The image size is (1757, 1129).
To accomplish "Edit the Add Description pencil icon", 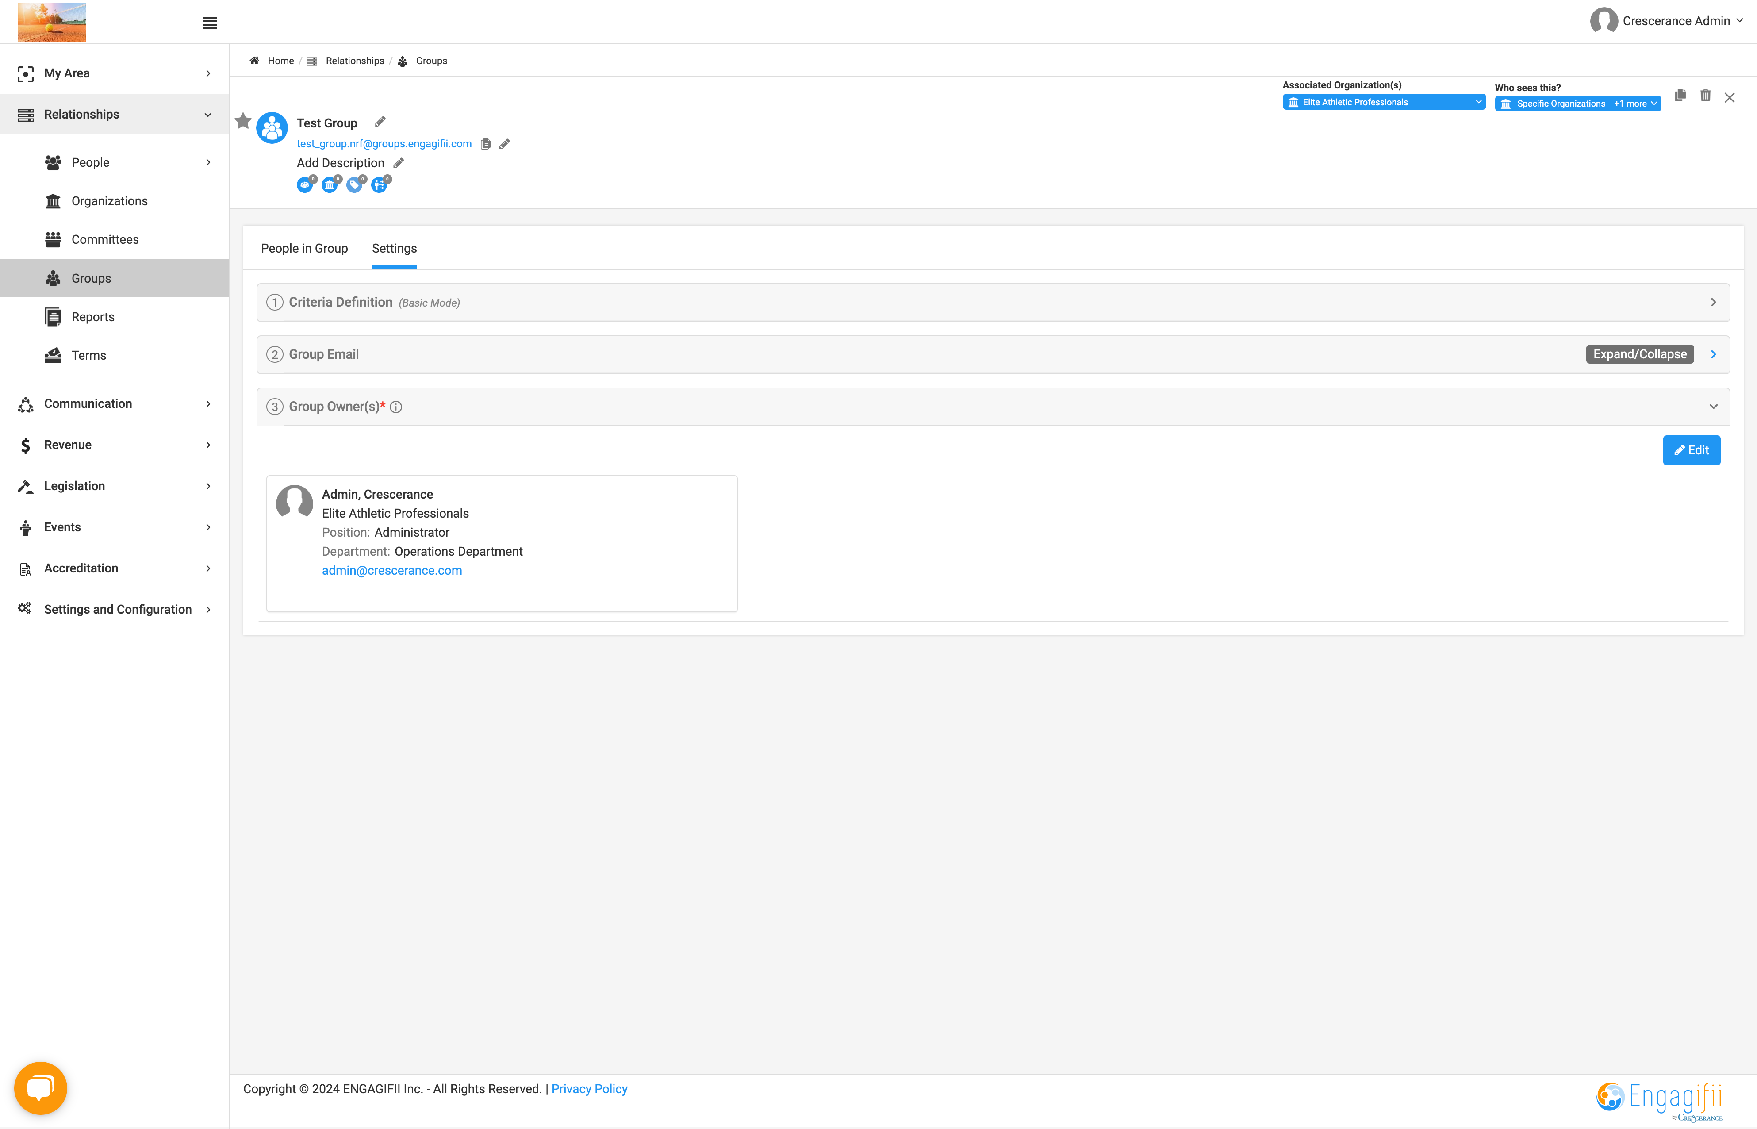I will pyautogui.click(x=399, y=163).
